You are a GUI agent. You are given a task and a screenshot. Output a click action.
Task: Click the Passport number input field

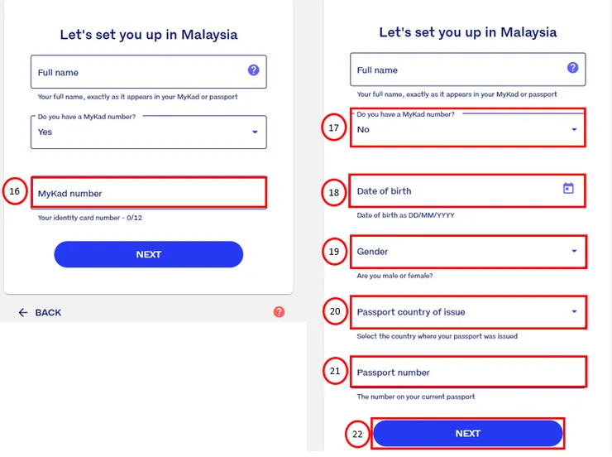tap(467, 373)
